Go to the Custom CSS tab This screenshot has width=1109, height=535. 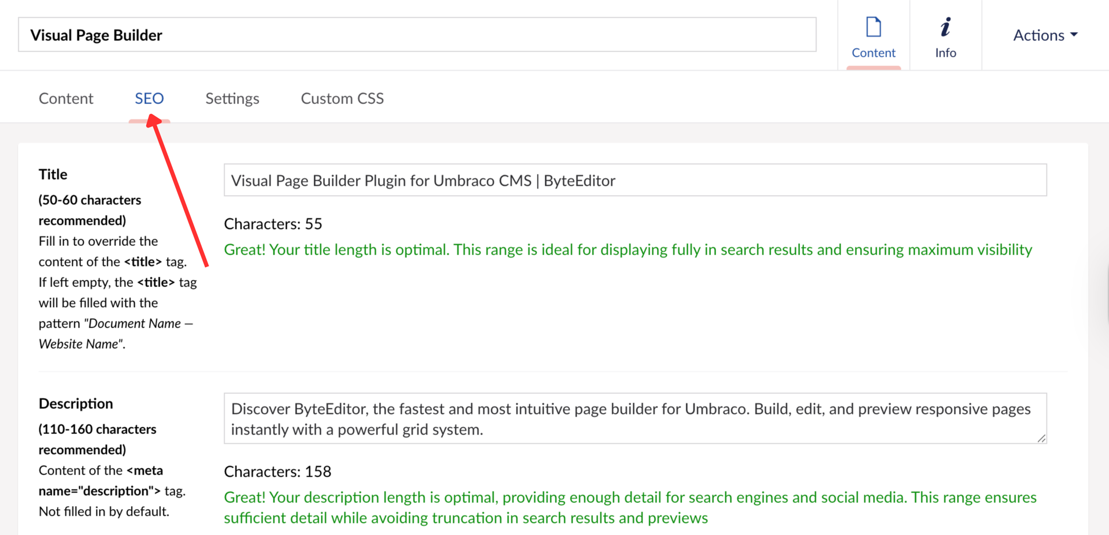342,98
